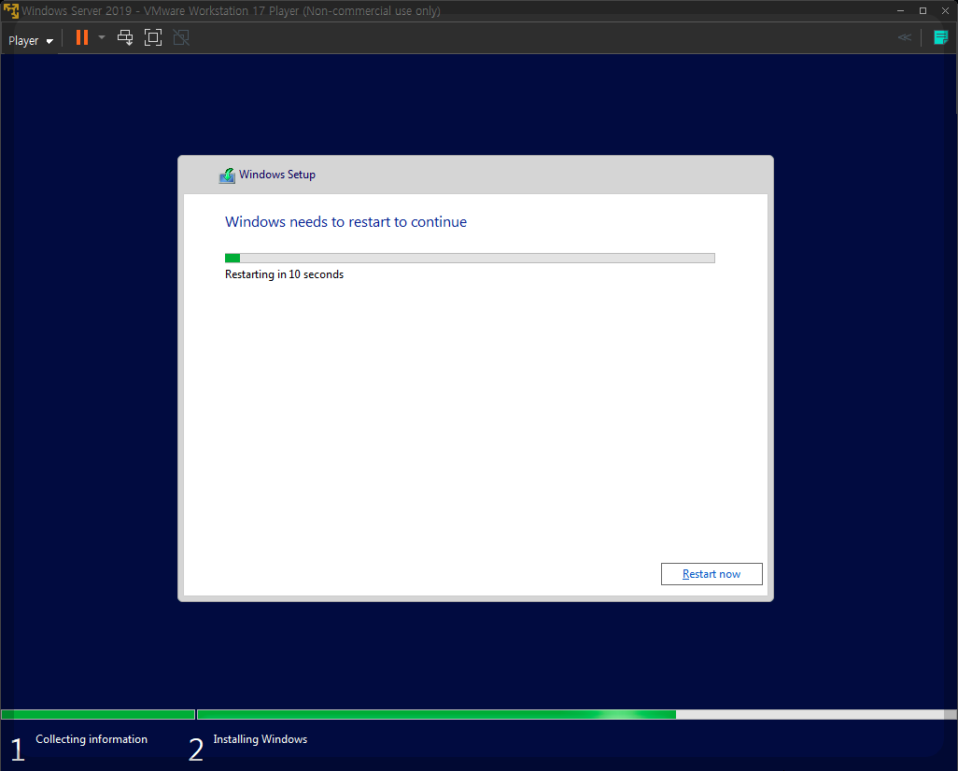Image resolution: width=958 pixels, height=771 pixels.
Task: Maximize the VMware Player window
Action: [923, 11]
